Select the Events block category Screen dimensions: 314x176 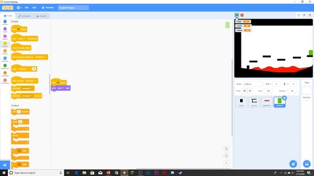(x=5, y=44)
